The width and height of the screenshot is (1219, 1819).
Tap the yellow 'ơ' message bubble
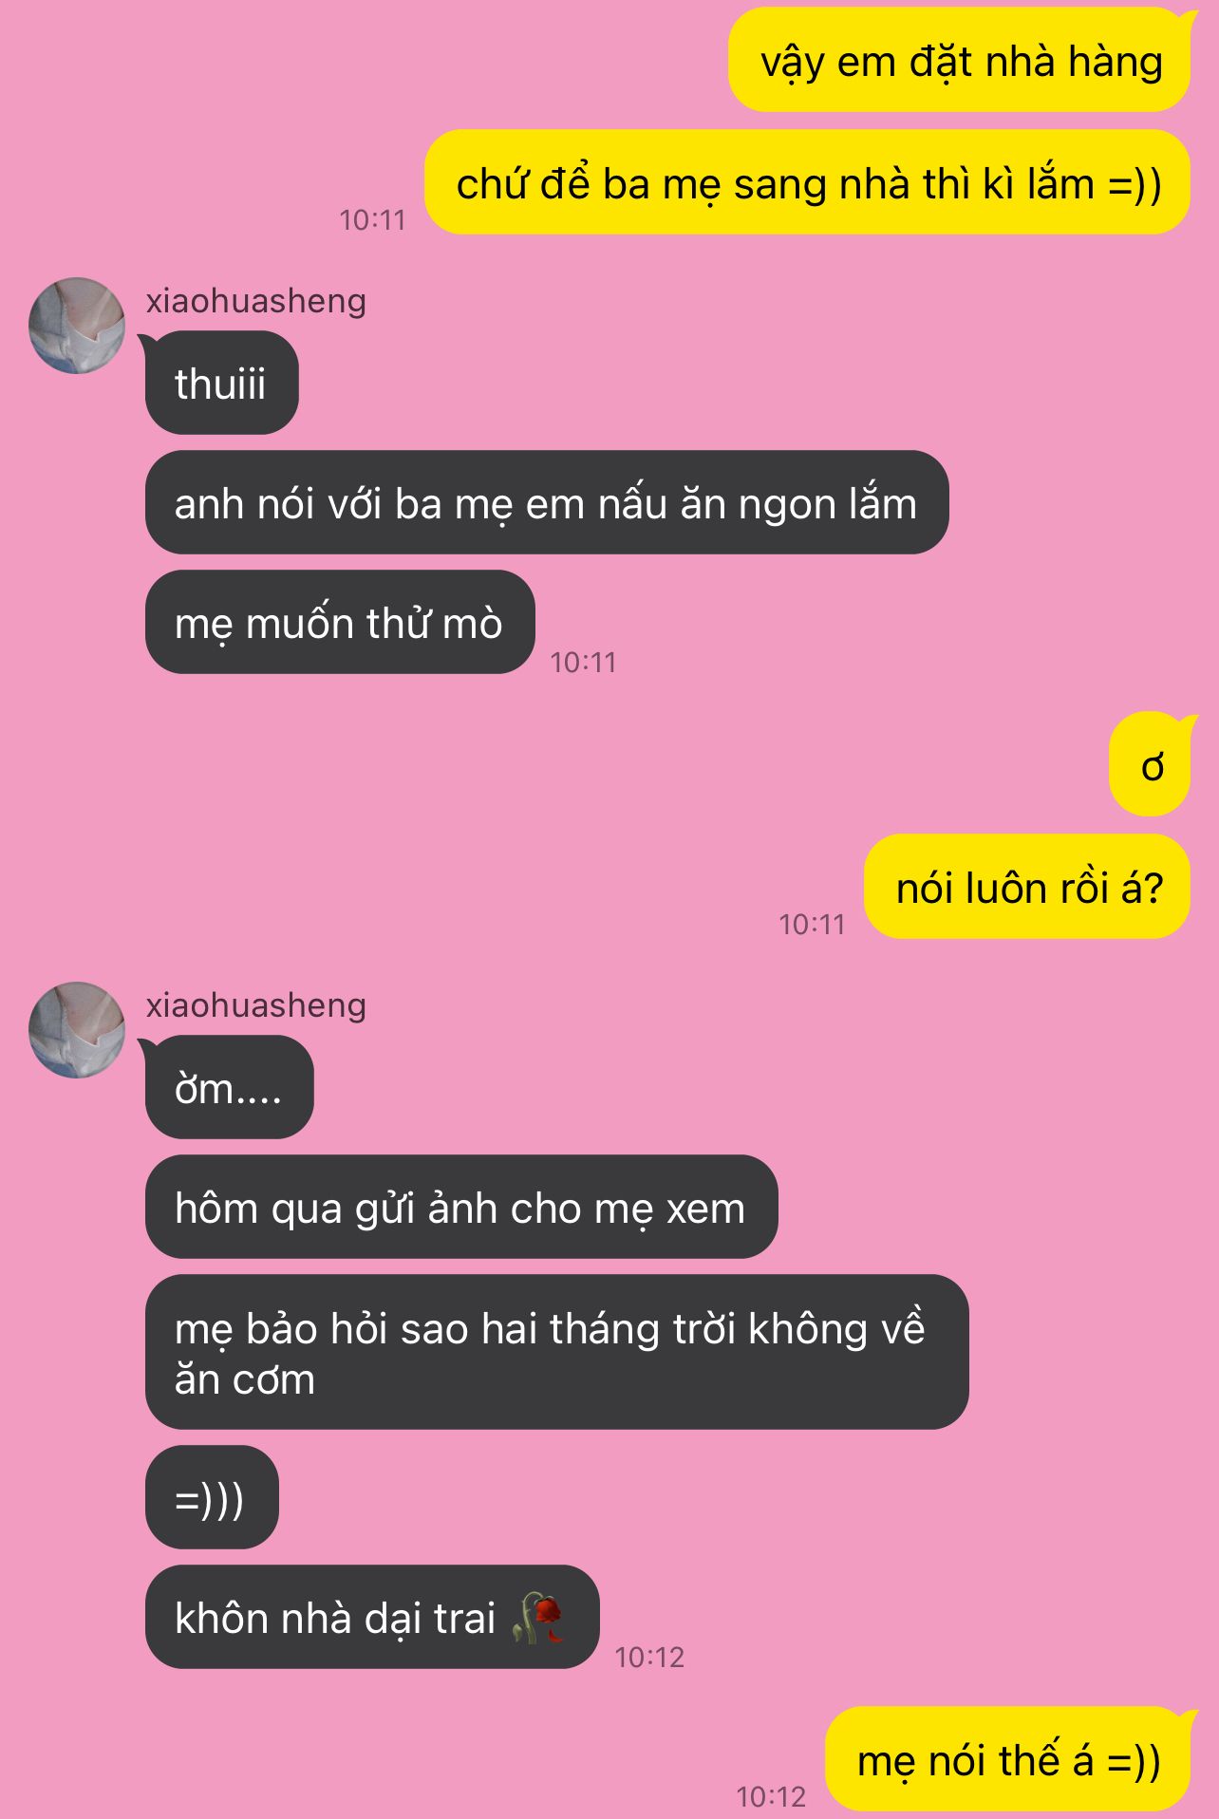[x=1151, y=764]
